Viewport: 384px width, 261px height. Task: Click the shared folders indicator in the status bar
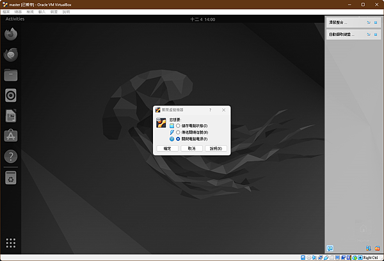[332, 258]
